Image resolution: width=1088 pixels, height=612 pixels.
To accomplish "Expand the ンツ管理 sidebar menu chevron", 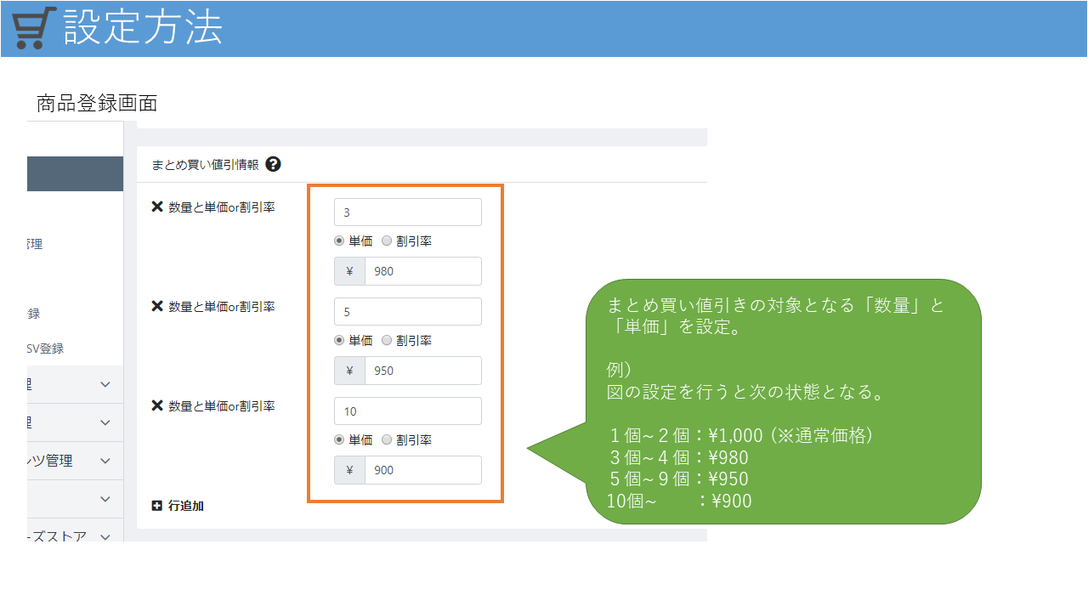I will coord(105,461).
